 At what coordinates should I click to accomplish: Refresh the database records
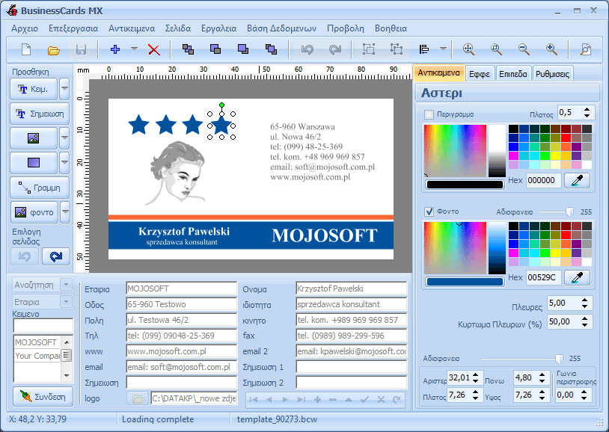(x=397, y=399)
